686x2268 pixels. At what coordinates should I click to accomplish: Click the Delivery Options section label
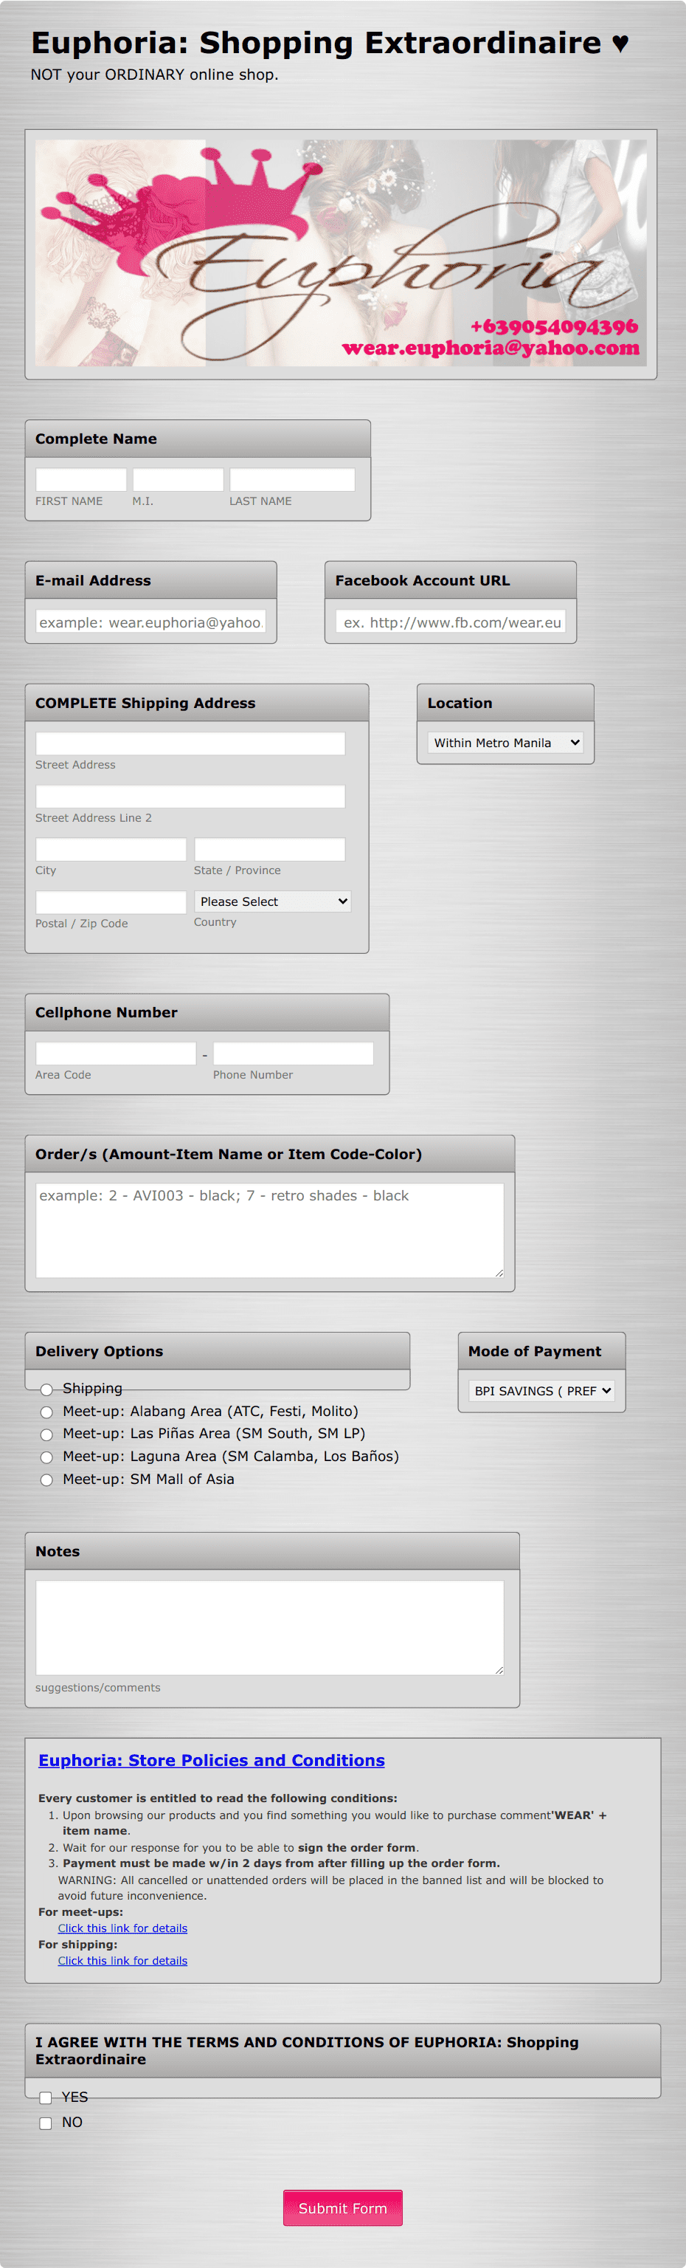(x=100, y=1350)
